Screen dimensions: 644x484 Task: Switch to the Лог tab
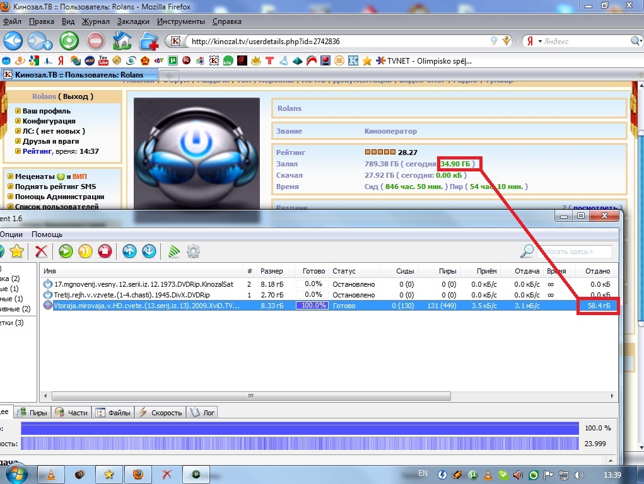tap(202, 412)
